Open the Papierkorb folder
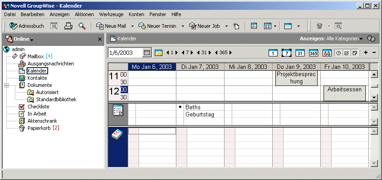 [x=39, y=128]
